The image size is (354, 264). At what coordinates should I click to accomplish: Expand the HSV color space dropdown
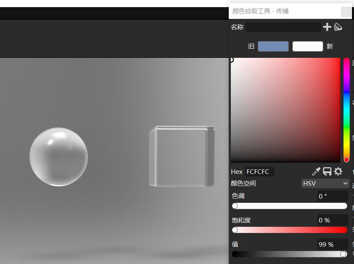[x=325, y=184]
